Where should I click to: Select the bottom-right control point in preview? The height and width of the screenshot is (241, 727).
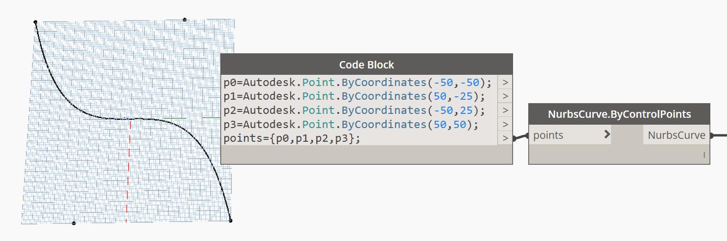231,220
